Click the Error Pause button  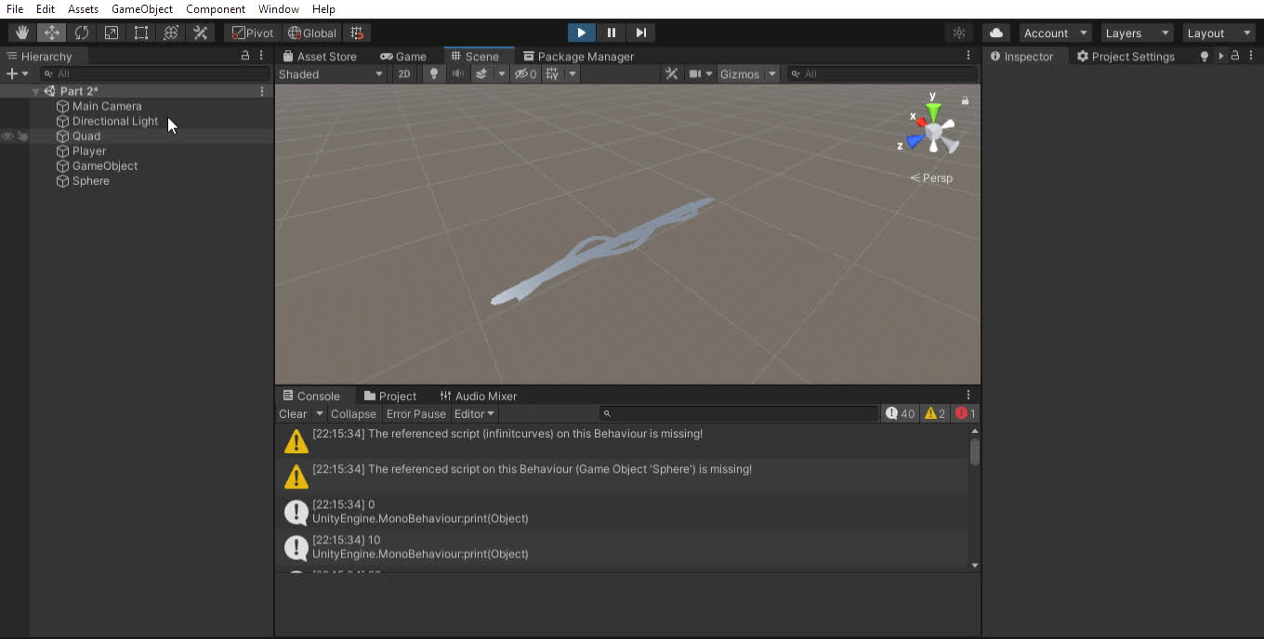(x=415, y=413)
